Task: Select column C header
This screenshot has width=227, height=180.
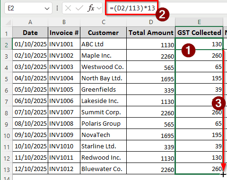Action: [x=103, y=22]
